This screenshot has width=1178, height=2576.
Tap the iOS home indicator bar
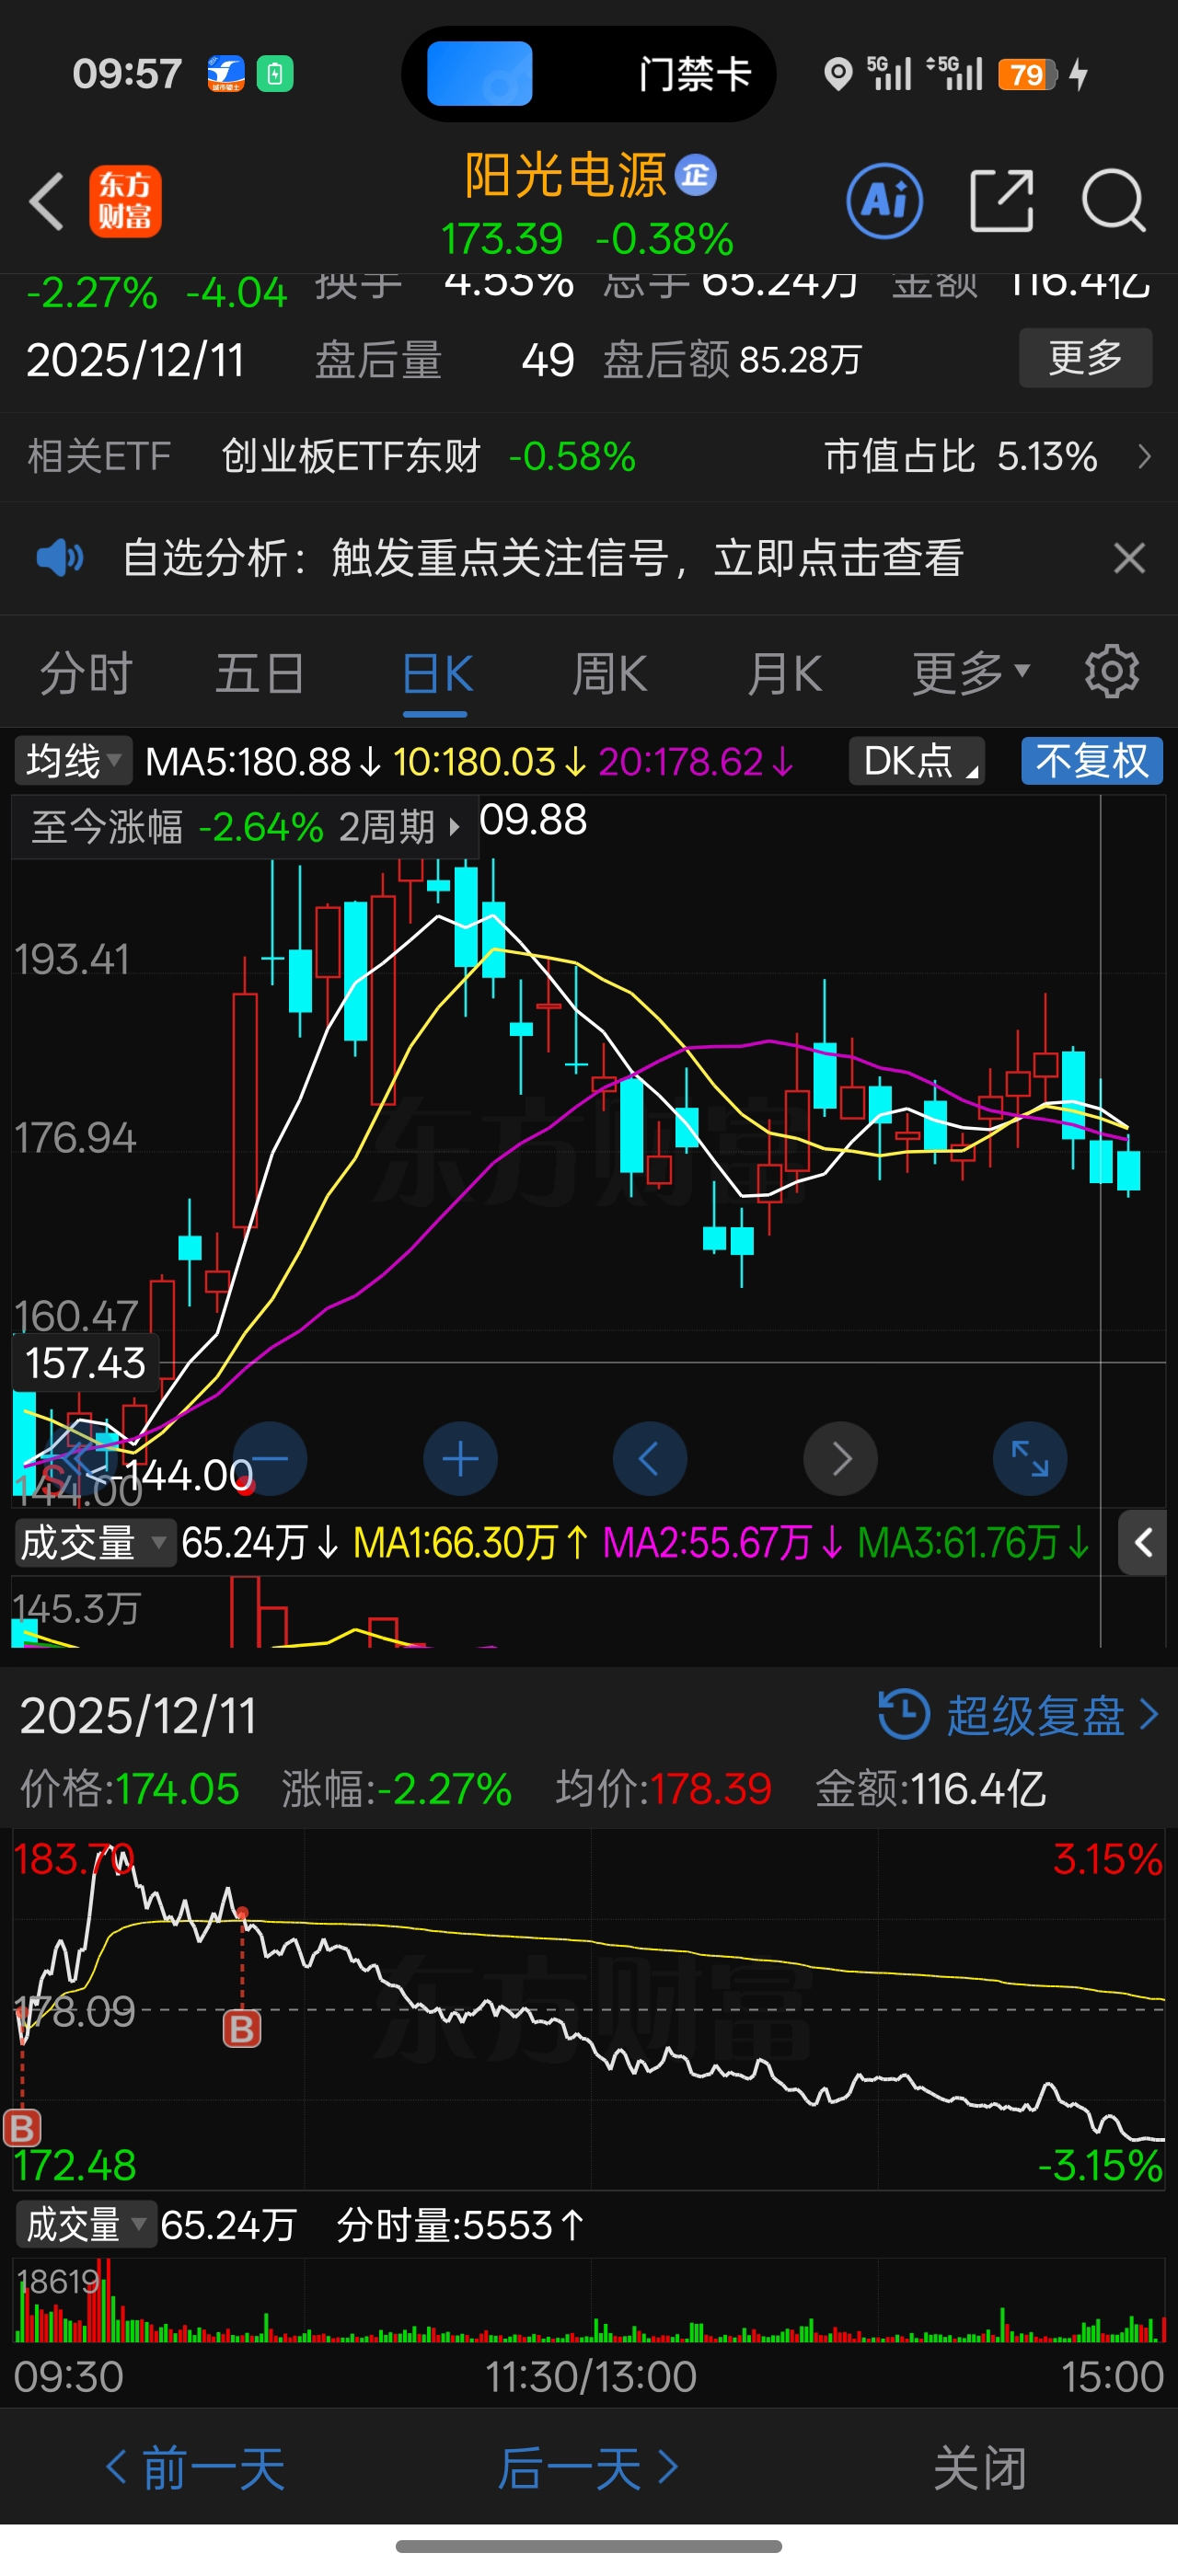(x=589, y=2546)
